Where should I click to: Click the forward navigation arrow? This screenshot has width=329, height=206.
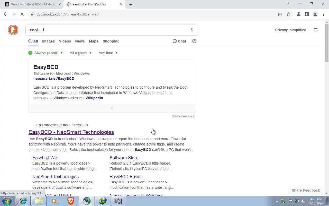(14, 14)
